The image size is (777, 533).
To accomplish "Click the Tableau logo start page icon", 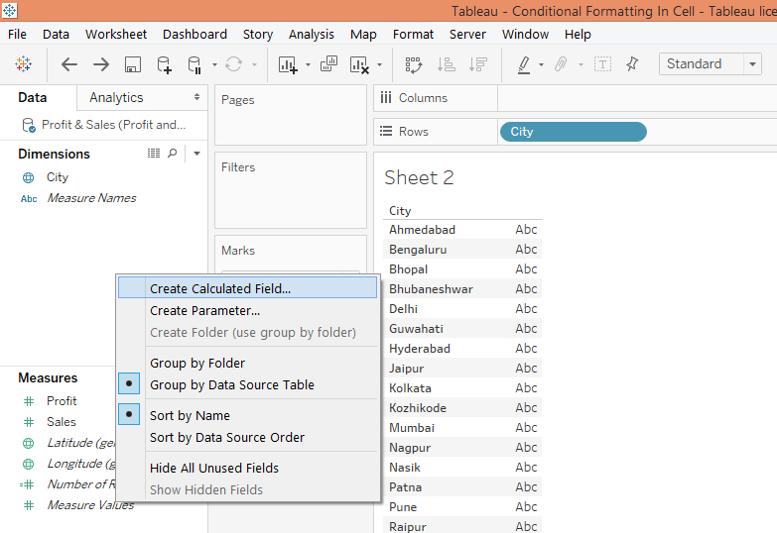I will coord(23,64).
